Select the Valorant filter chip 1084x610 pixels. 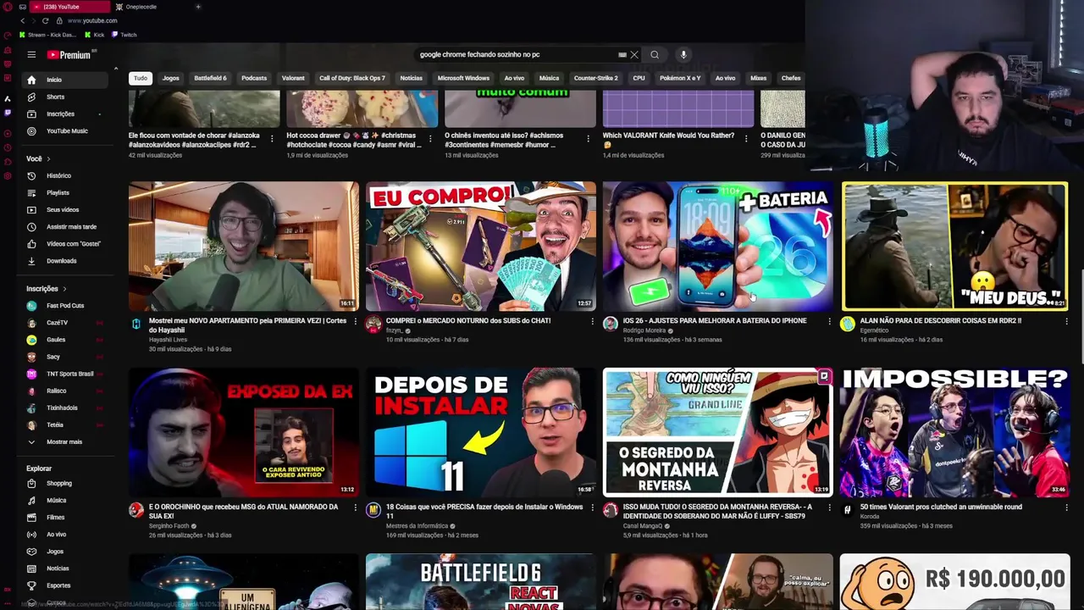293,78
